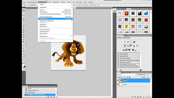The image size is (174, 98).
Task: Select the Path Selection tool
Action: 24,49
